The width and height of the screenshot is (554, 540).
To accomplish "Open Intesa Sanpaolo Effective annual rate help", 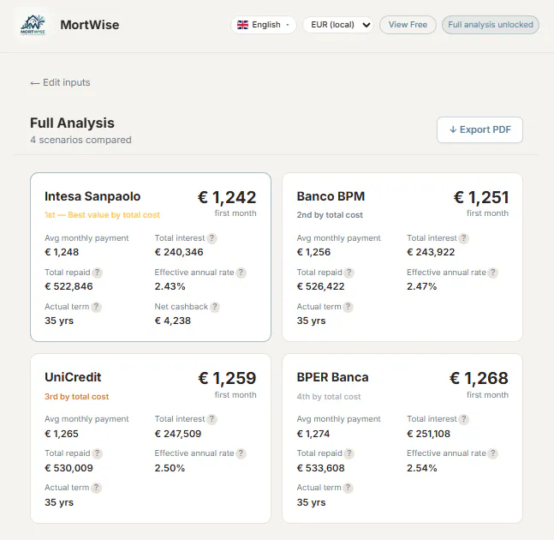I will 241,273.
